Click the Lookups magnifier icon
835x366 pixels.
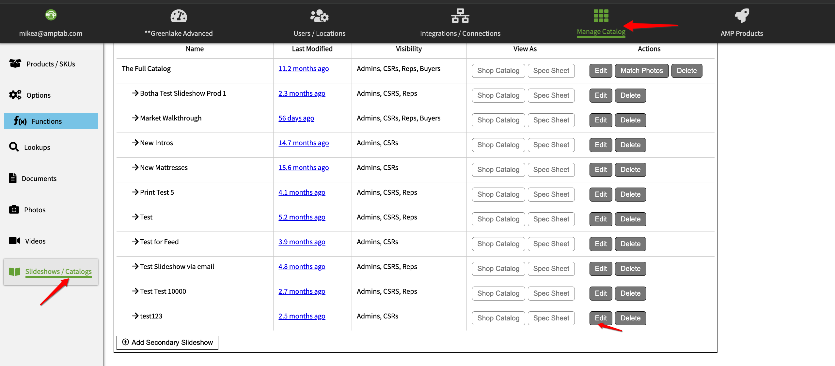(14, 147)
